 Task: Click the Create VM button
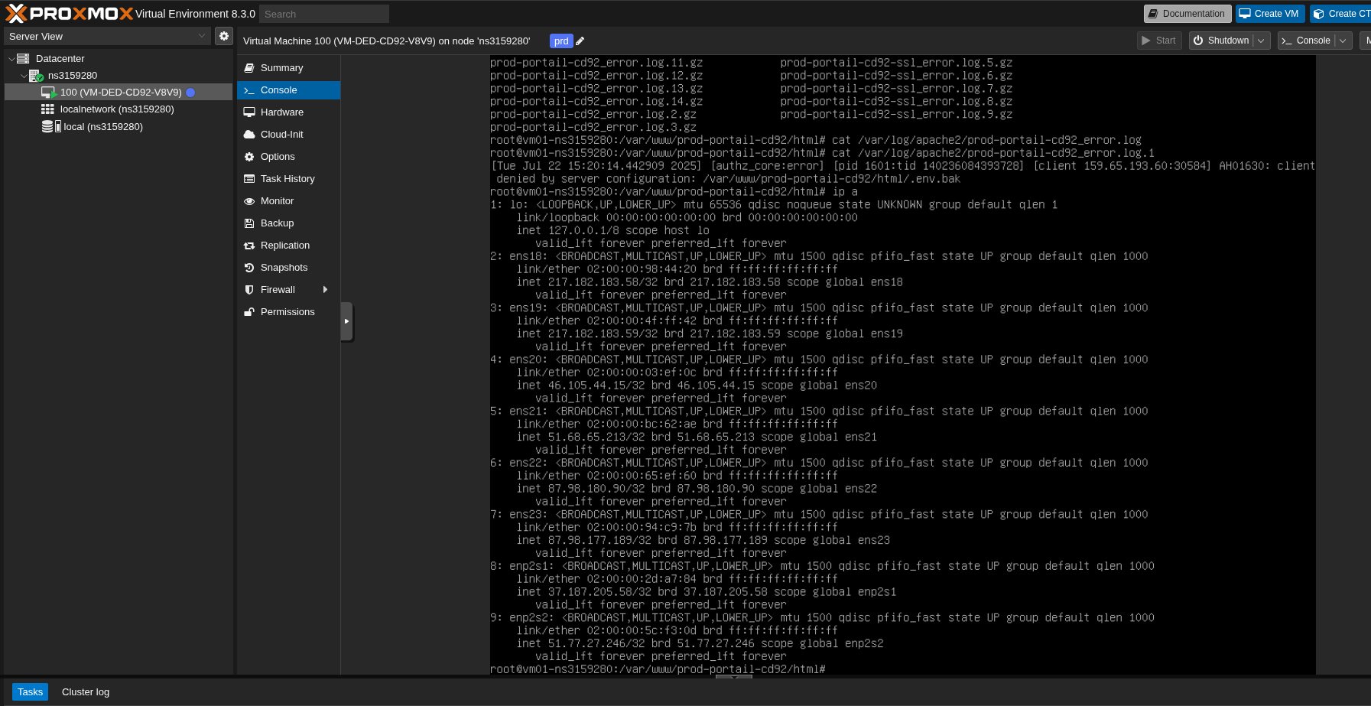click(x=1269, y=13)
